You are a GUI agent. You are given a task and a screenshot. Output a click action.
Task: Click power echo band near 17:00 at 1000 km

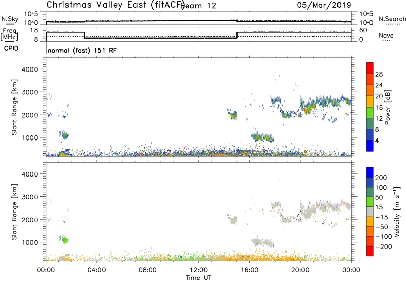click(262, 137)
